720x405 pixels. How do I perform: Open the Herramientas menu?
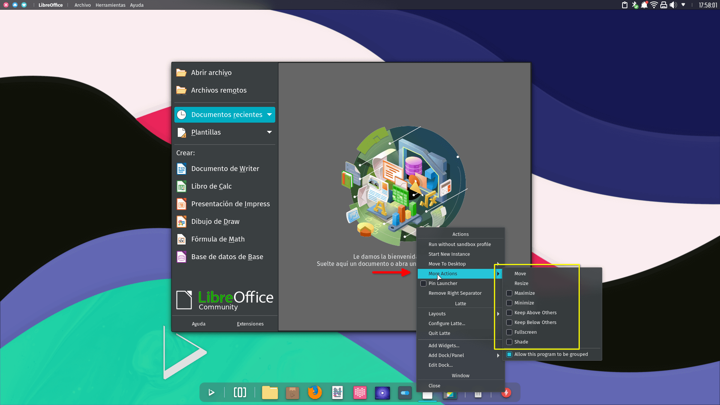pyautogui.click(x=110, y=5)
